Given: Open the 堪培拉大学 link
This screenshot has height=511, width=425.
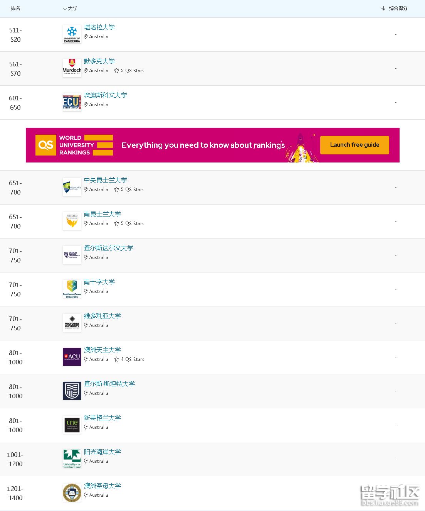Looking at the screenshot, I should [x=99, y=27].
